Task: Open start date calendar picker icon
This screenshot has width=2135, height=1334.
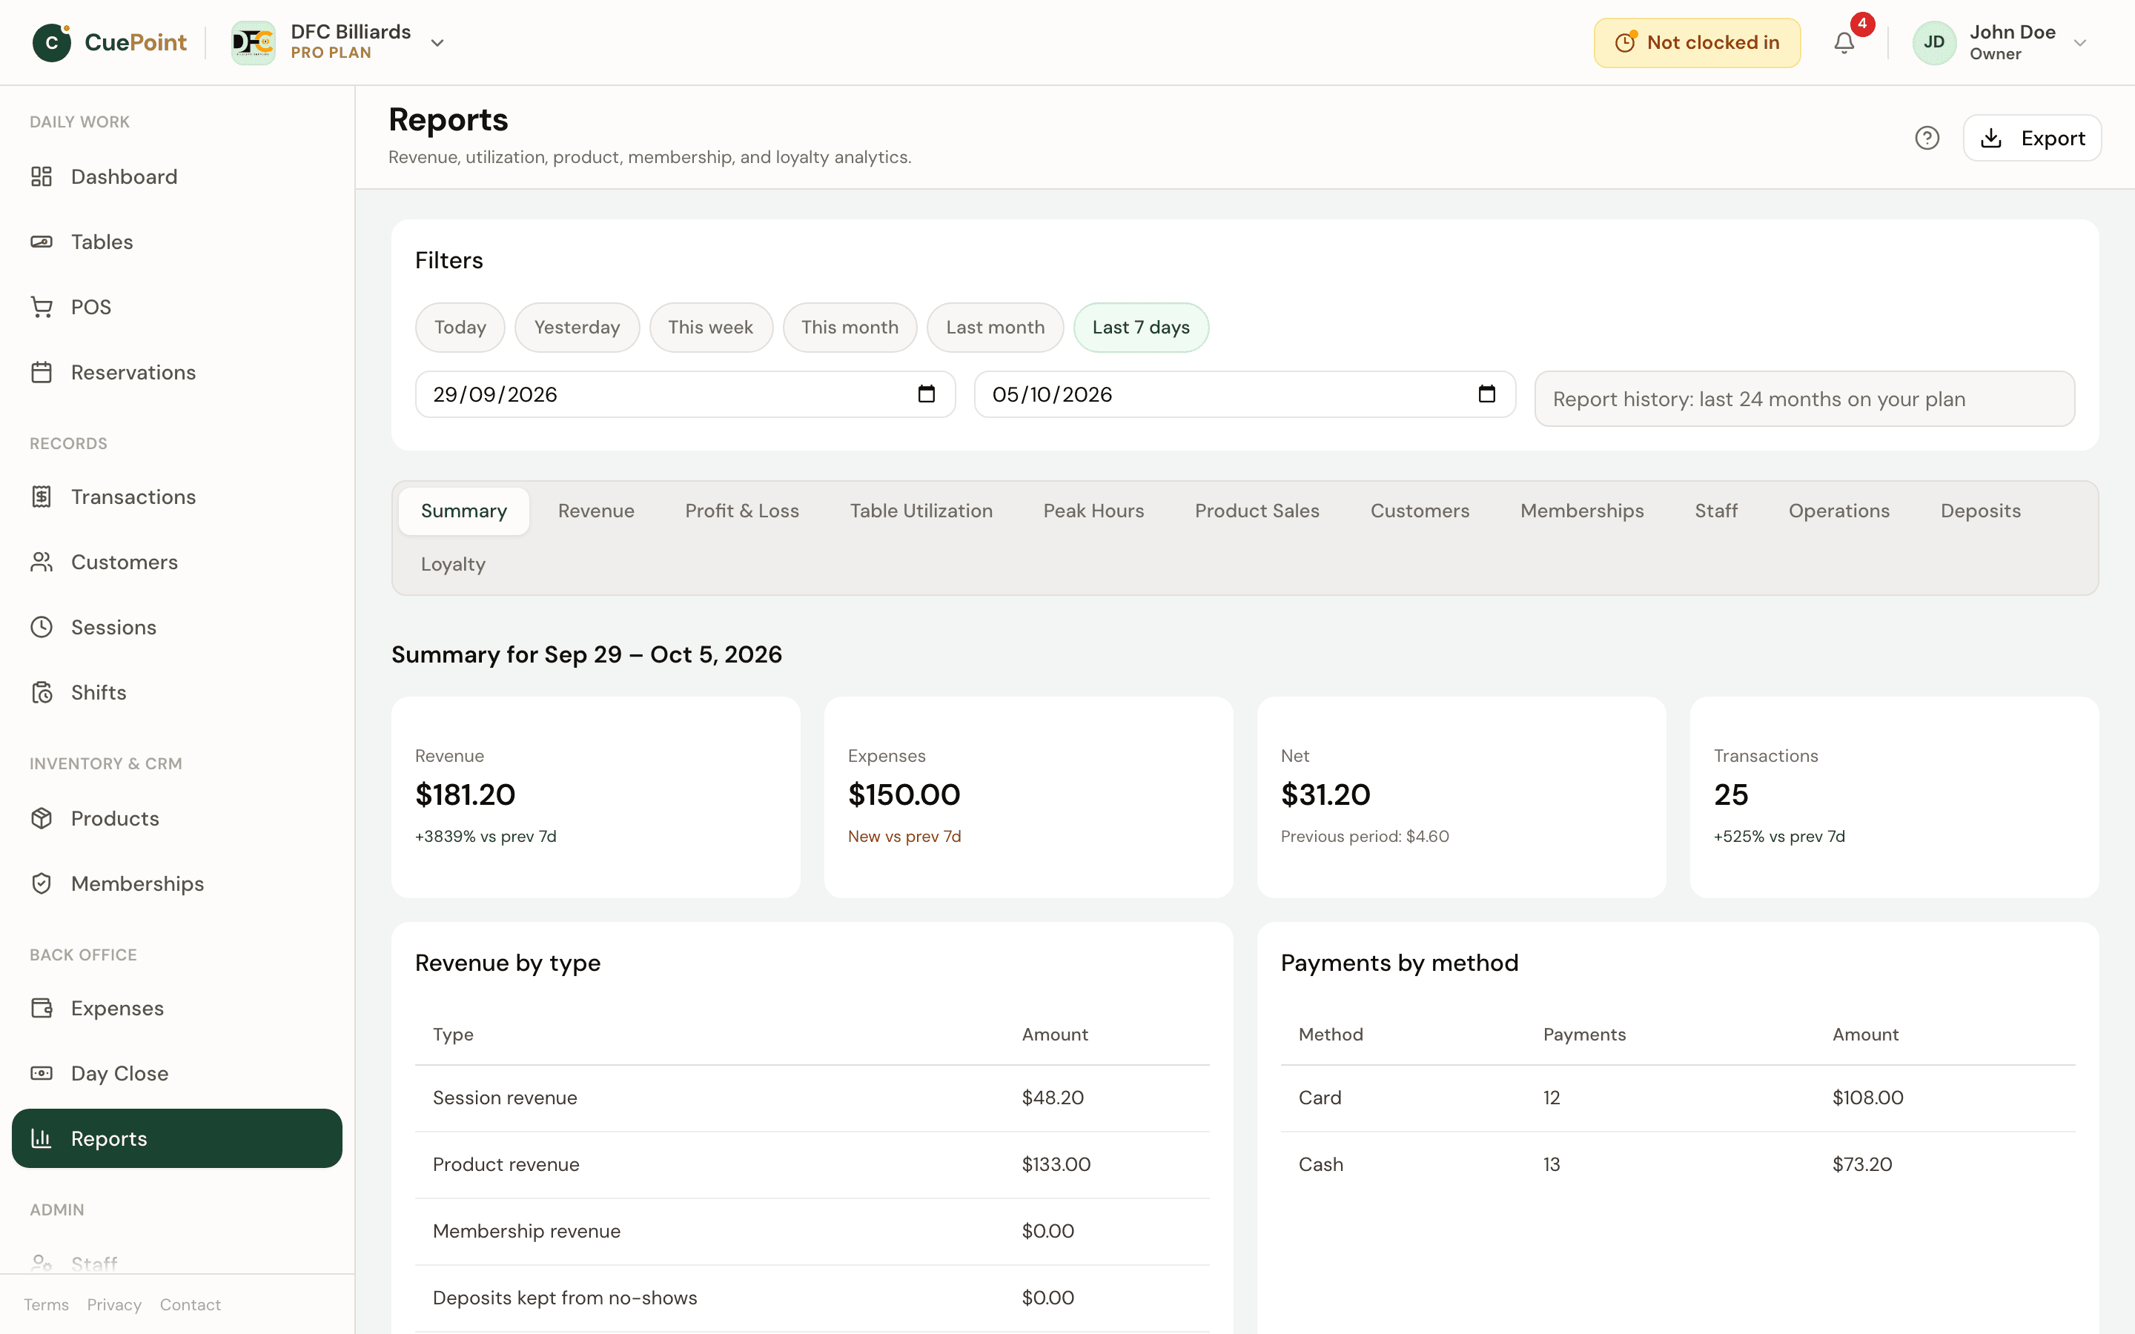Action: pyautogui.click(x=927, y=394)
